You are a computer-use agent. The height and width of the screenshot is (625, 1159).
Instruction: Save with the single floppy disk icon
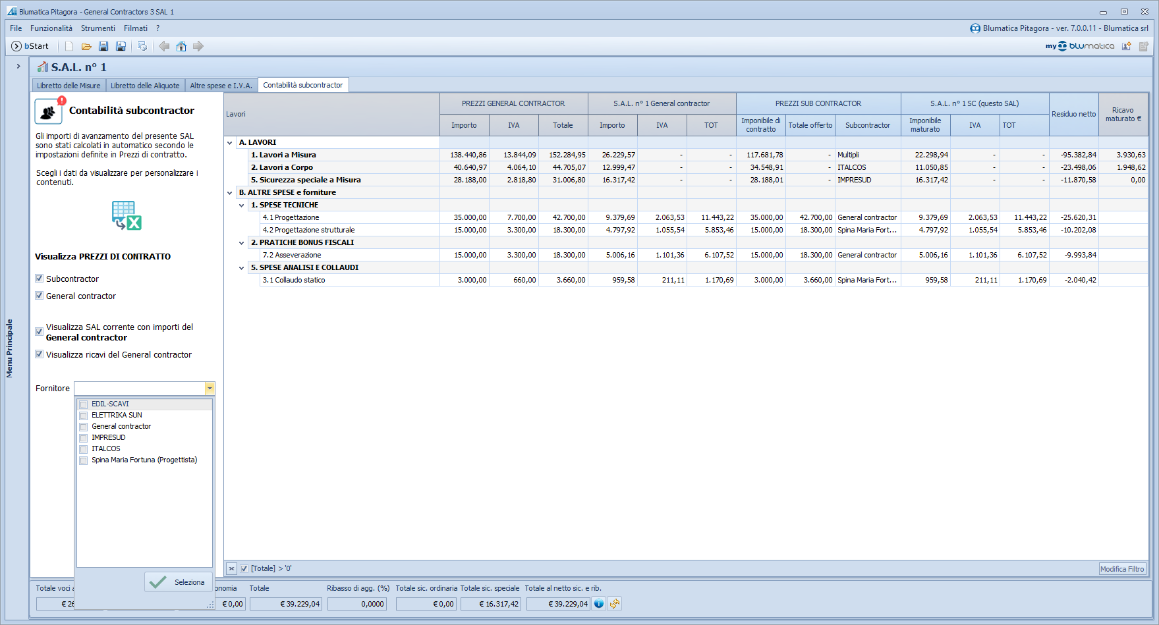103,46
